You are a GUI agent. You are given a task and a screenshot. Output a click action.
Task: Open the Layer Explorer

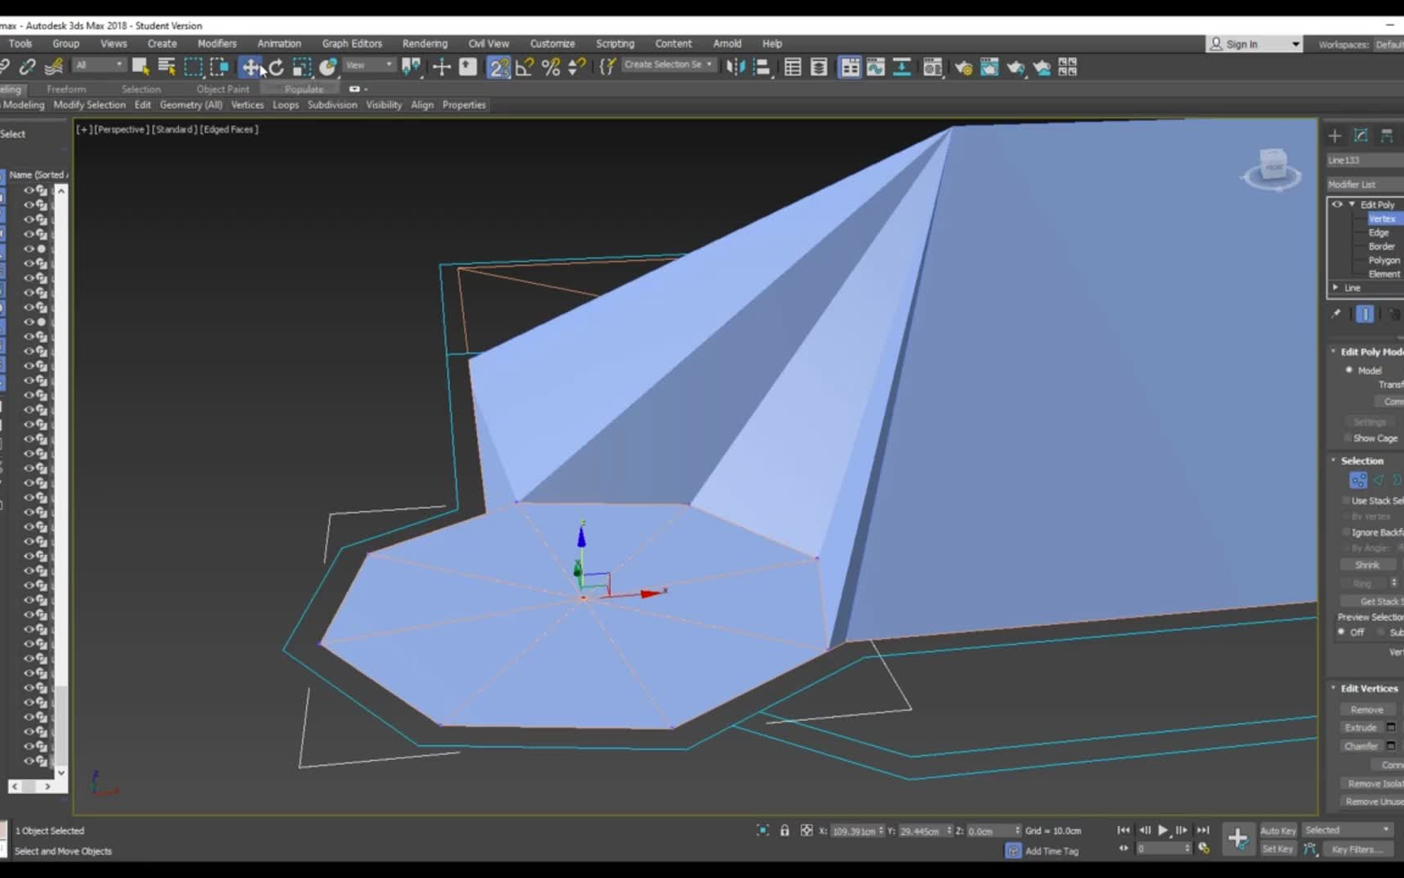[x=818, y=67]
